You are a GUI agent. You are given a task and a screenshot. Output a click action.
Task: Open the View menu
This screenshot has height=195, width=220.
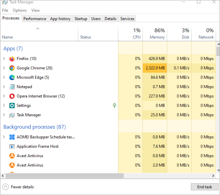pos(36,11)
